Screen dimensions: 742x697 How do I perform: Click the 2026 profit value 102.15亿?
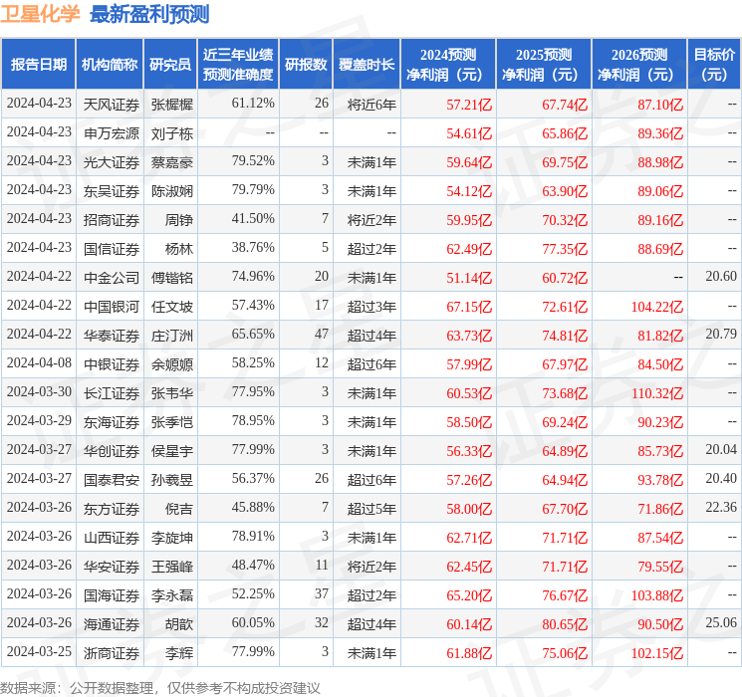click(x=656, y=653)
